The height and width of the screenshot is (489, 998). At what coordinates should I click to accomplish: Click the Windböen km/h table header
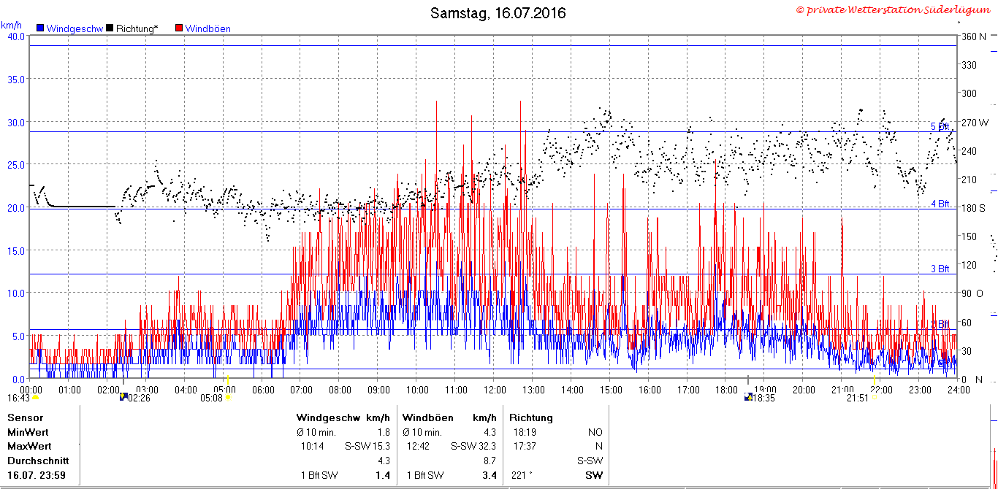(x=449, y=418)
